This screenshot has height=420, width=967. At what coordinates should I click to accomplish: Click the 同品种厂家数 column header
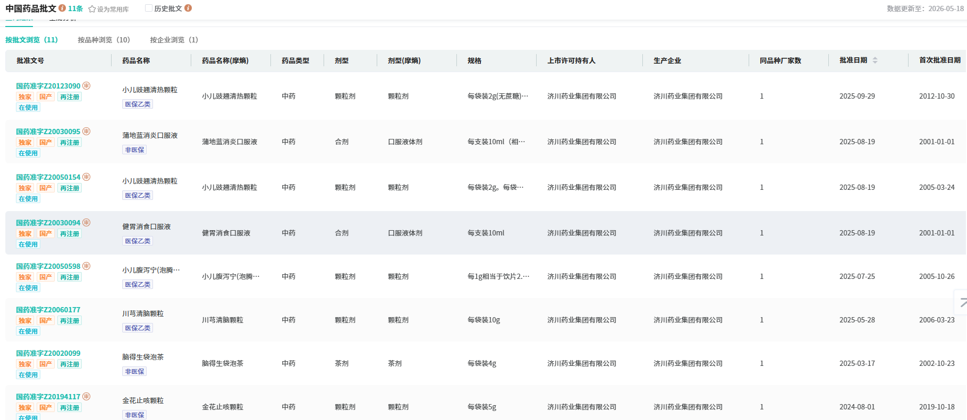(781, 60)
